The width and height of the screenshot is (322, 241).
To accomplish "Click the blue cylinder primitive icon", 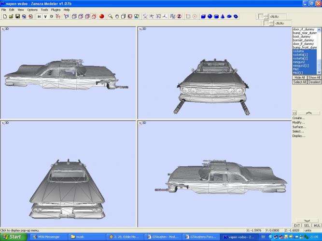I will point(216,16).
